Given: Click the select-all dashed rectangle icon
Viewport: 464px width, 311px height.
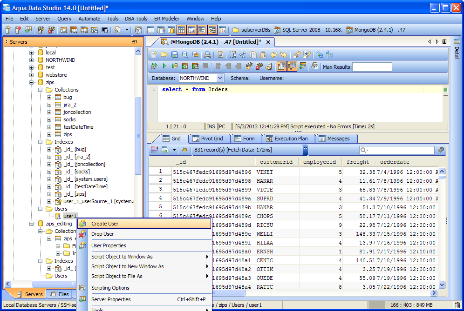Looking at the screenshot, I should coord(233,55).
